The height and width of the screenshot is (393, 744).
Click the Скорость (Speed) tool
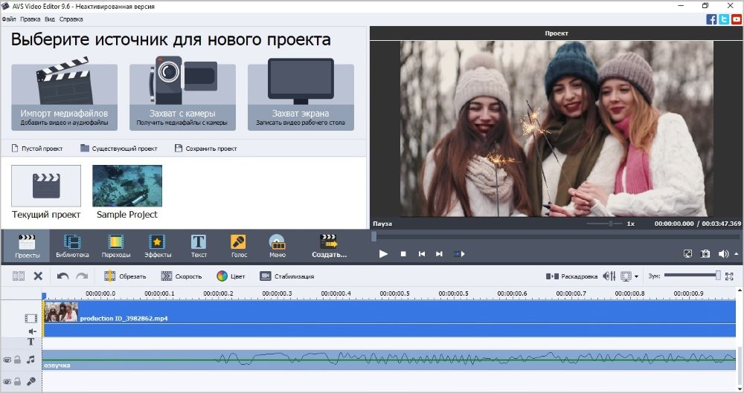181,276
